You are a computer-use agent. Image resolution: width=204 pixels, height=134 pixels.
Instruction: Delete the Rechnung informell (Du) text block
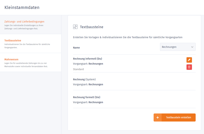click(189, 67)
